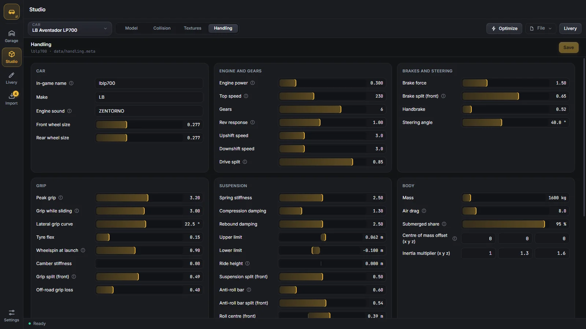Click the info icon beside Anti-roll bar
586x329 pixels.
249,290
